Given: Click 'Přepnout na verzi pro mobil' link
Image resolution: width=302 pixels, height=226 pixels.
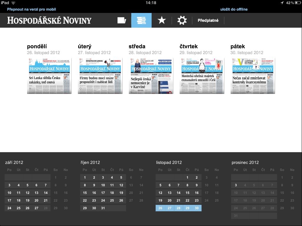Looking at the screenshot, I should click(32, 9).
